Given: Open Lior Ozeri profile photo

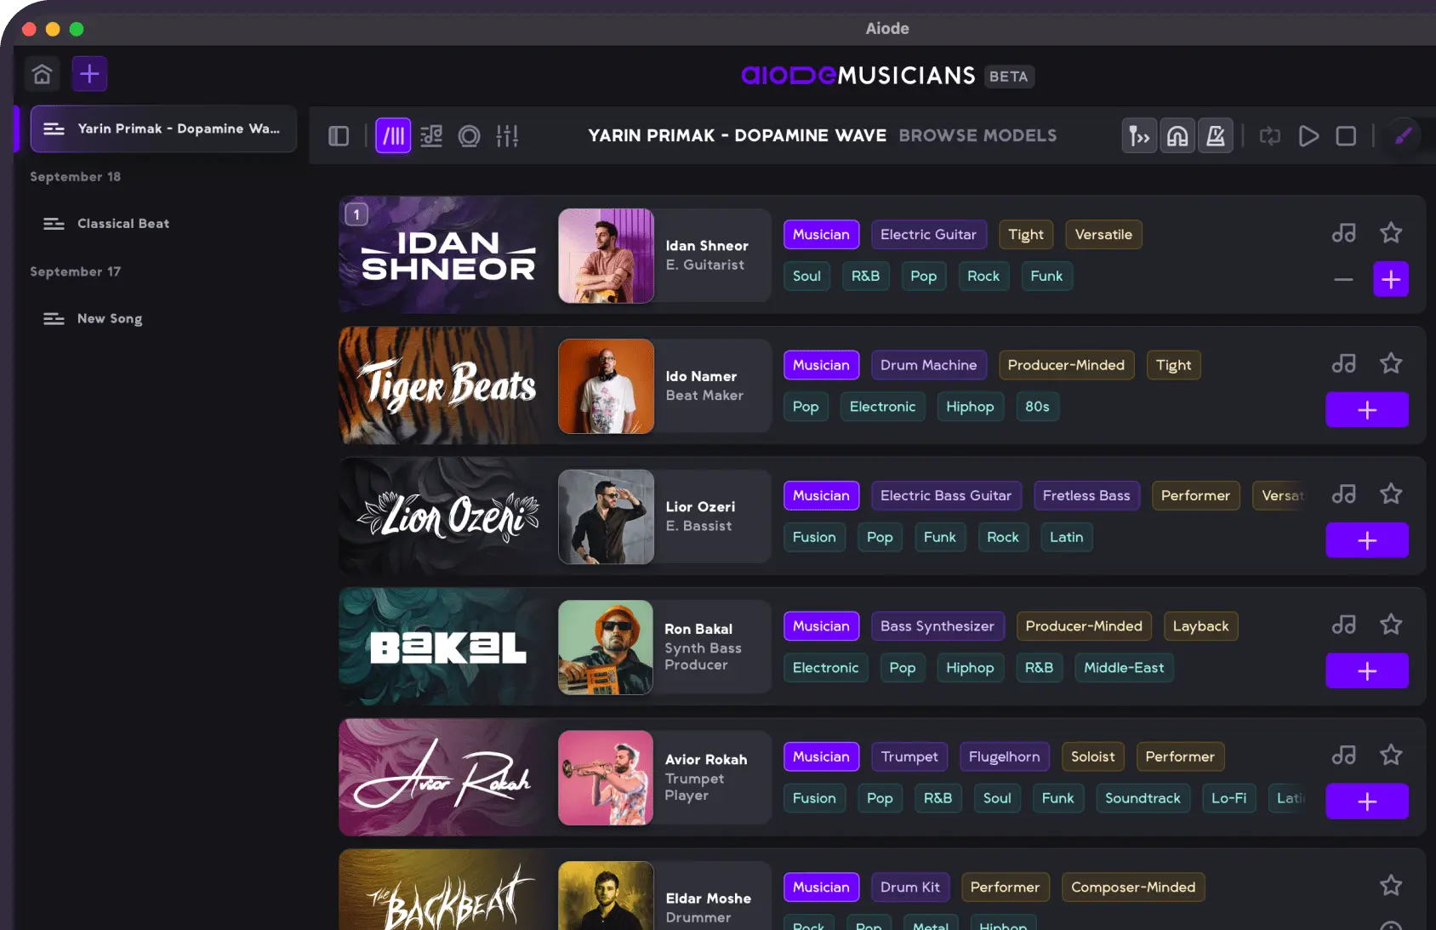Looking at the screenshot, I should pos(606,517).
